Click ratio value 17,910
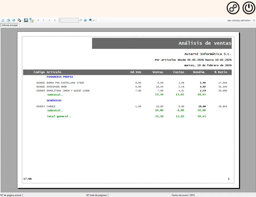 [223, 83]
